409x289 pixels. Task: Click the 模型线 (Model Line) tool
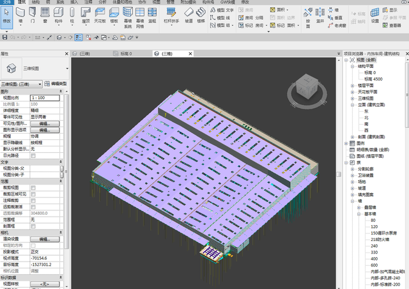(x=220, y=18)
